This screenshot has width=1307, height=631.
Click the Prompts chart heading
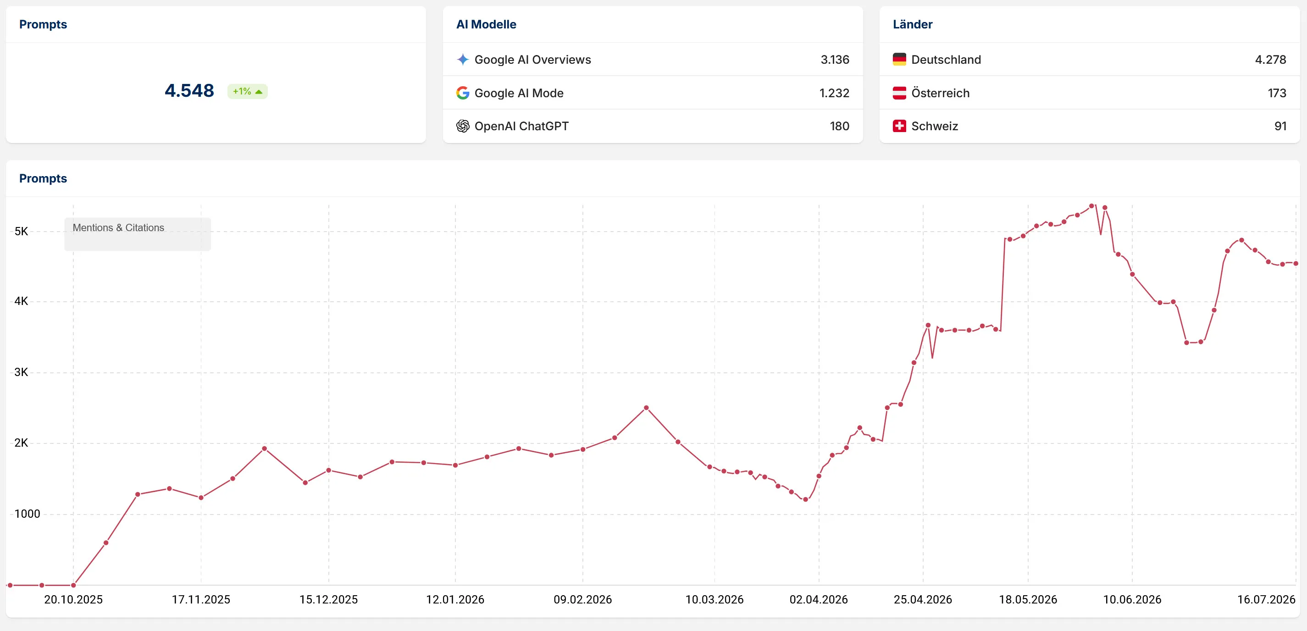pos(43,178)
